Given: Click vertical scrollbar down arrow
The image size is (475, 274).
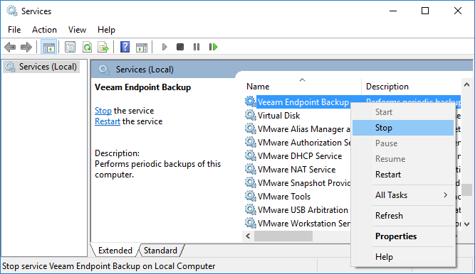Looking at the screenshot, I should click(466, 224).
